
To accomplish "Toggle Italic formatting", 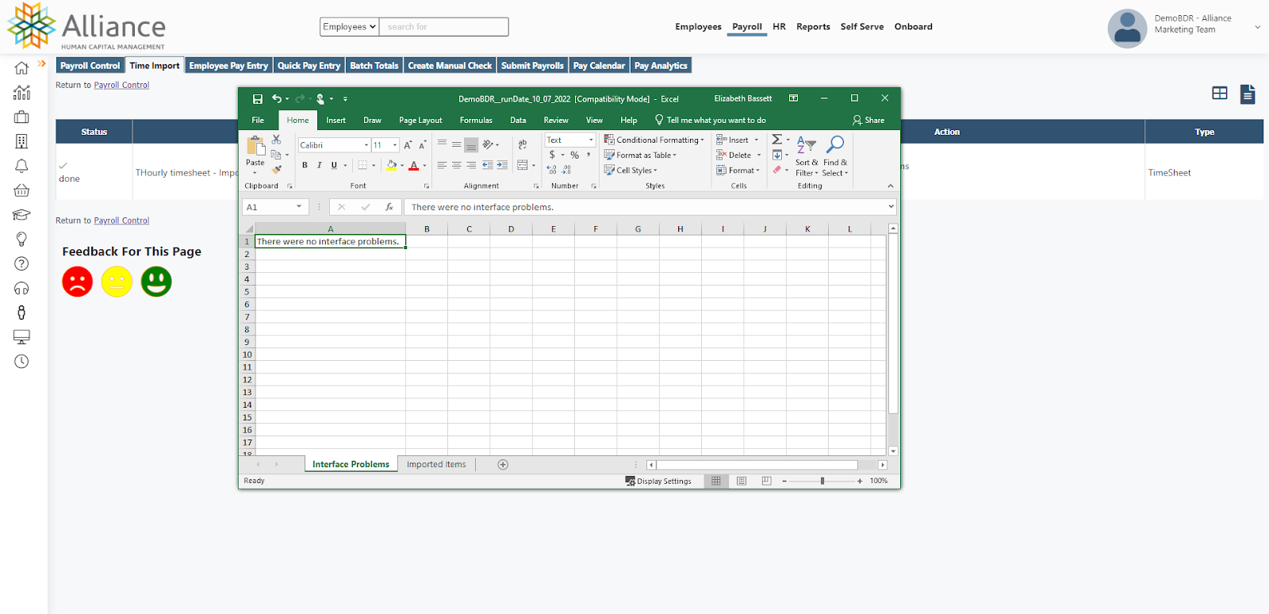I will click(x=319, y=166).
